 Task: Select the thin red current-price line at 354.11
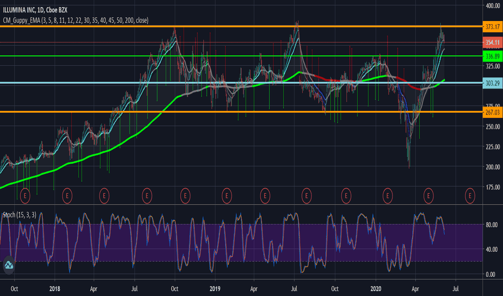(x=241, y=42)
